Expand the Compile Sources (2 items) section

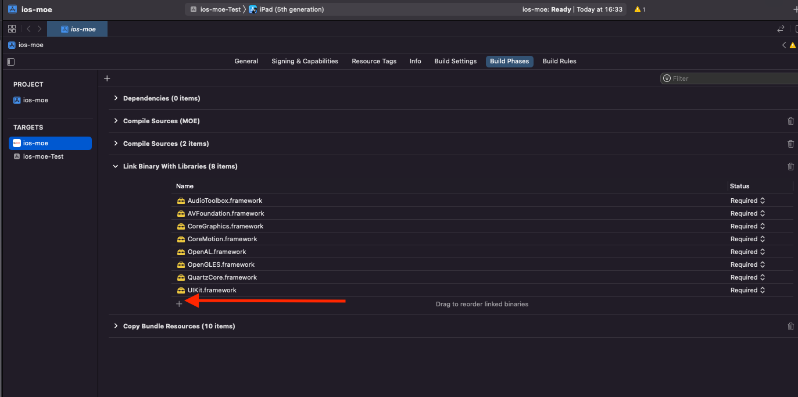click(116, 144)
